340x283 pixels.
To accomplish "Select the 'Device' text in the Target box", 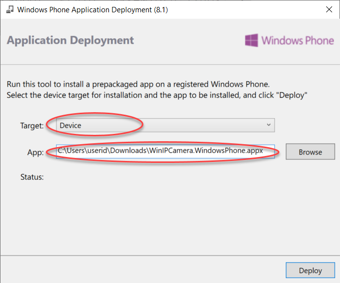I will point(70,126).
